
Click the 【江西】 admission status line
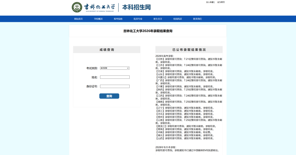point(189,97)
